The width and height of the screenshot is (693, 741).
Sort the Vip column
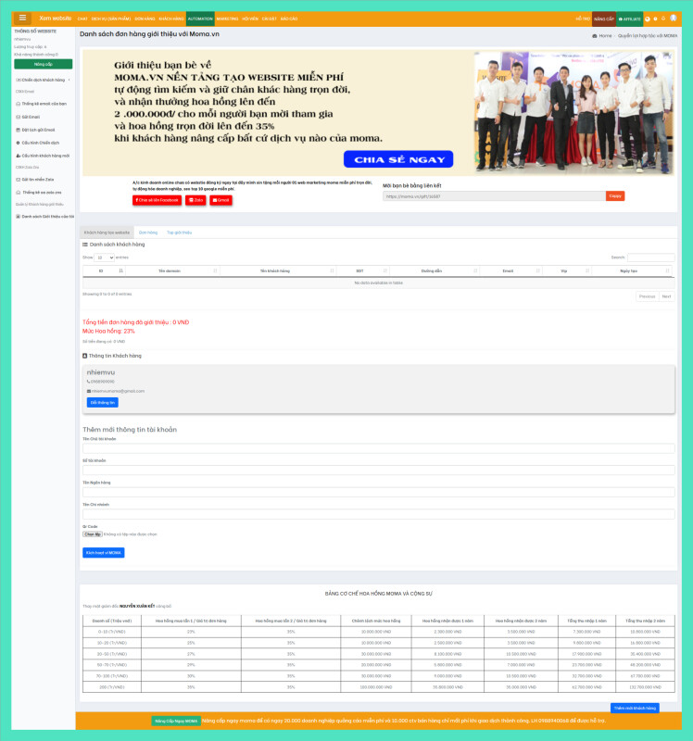point(567,270)
